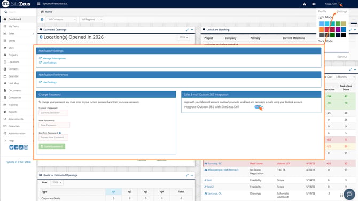Select the orange theme color swatch
The width and height of the screenshot is (358, 201).
click(x=321, y=29)
